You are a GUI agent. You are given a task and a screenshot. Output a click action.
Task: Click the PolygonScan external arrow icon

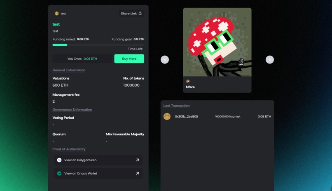tap(138, 160)
